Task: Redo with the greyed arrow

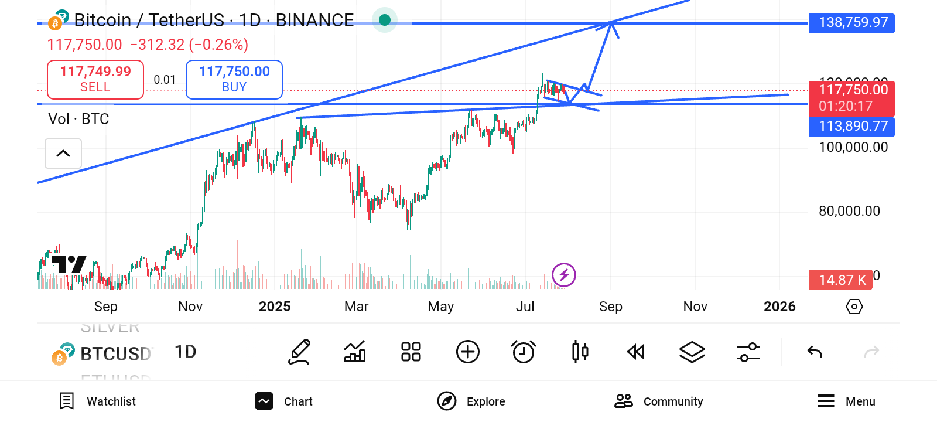Action: pyautogui.click(x=872, y=352)
